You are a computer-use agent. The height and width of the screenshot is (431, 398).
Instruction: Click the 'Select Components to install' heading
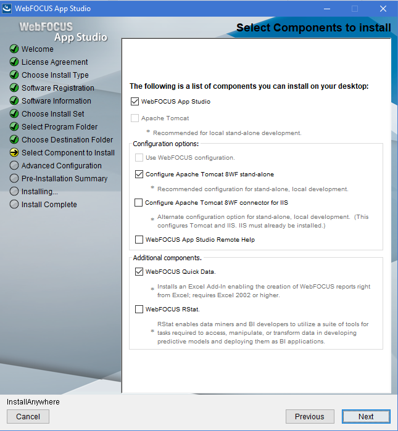[313, 28]
